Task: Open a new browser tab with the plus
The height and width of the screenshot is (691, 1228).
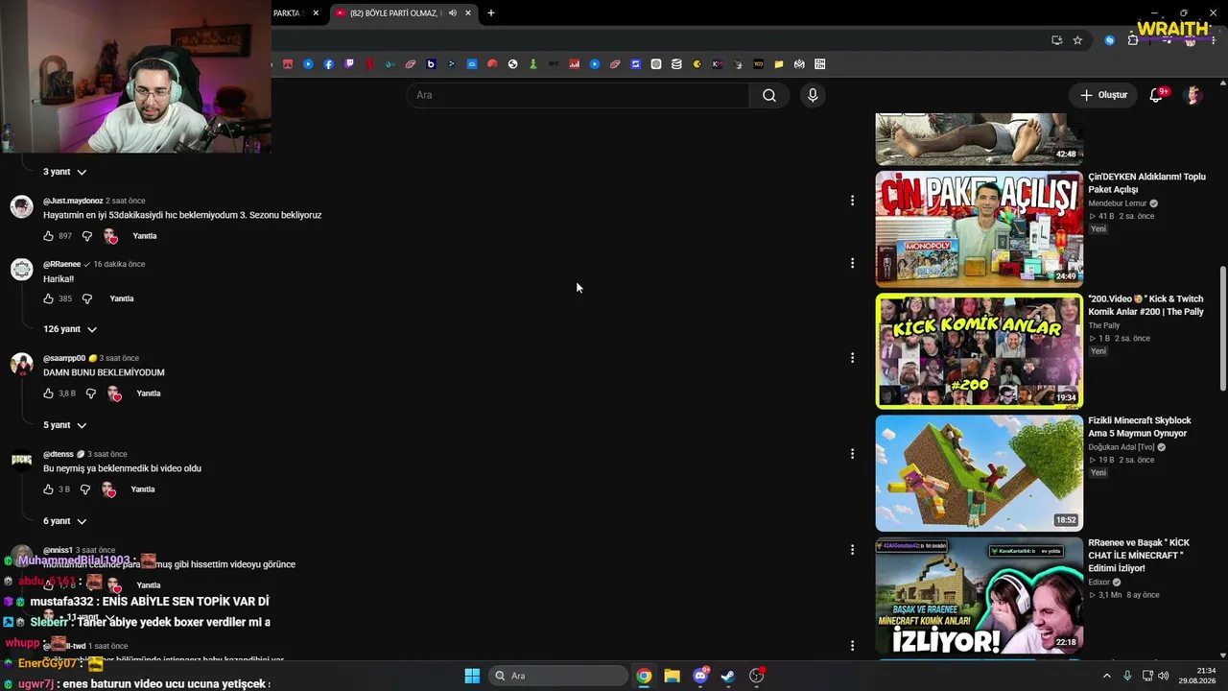Action: [x=491, y=13]
